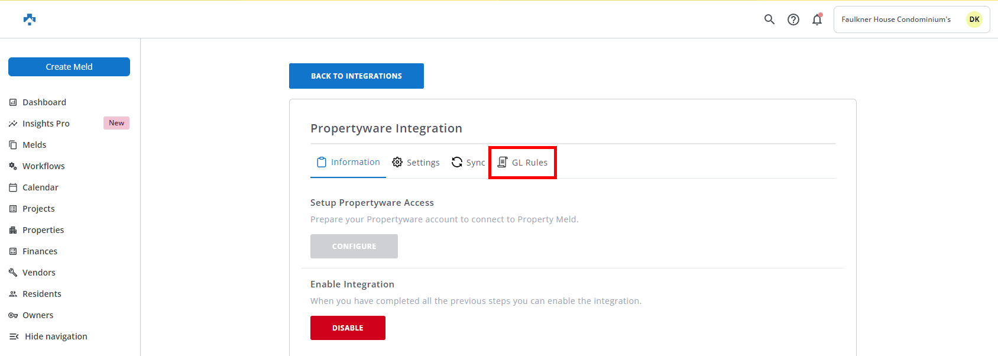Open Insights Pro in sidebar
The image size is (998, 356).
(46, 124)
